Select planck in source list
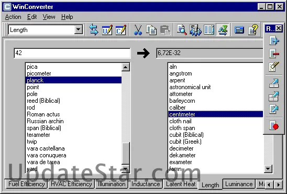 73,80
